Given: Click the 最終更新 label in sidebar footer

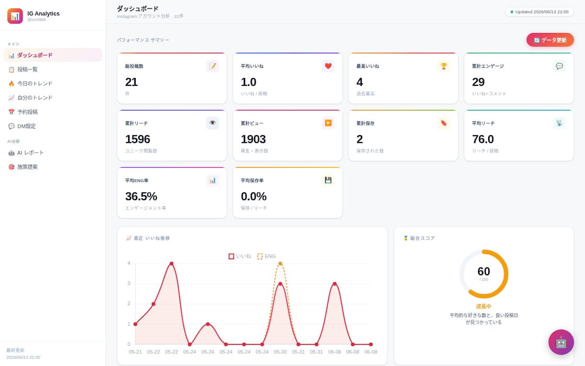Looking at the screenshot, I should pos(15,350).
